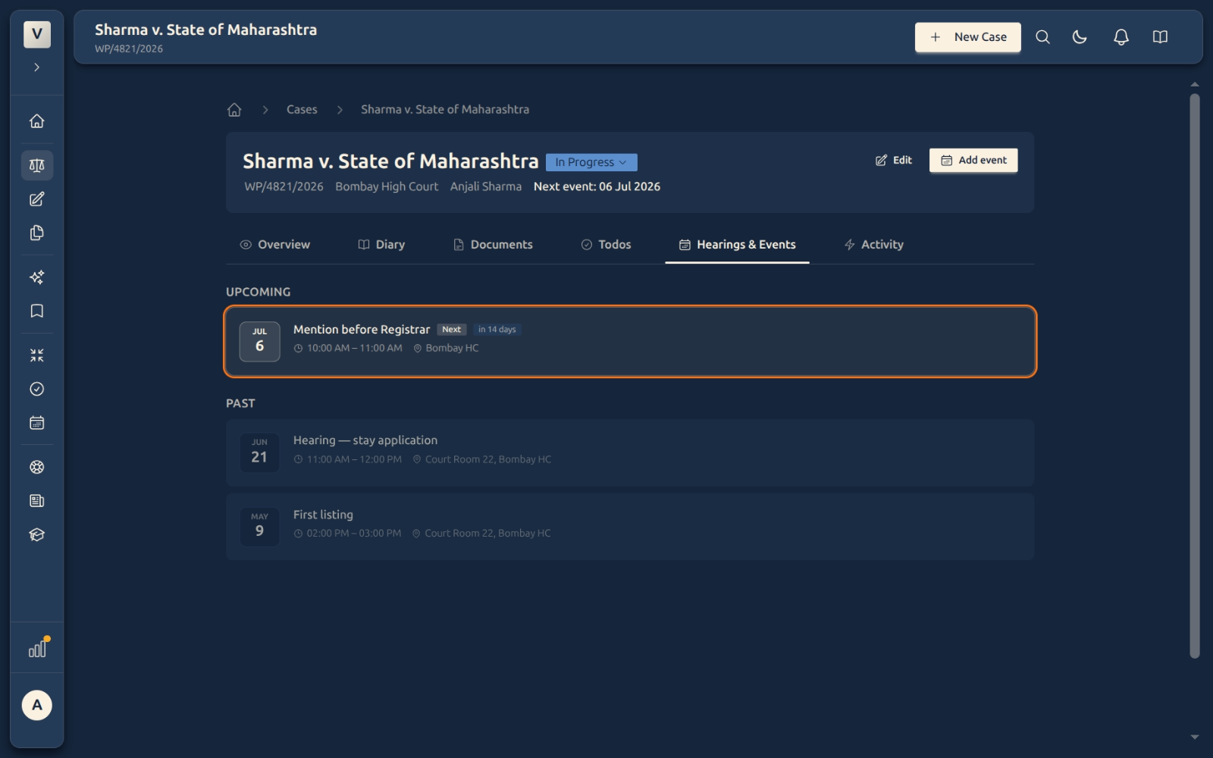1213x758 pixels.
Task: Open the sidebar documents copy icon
Action: 36,233
